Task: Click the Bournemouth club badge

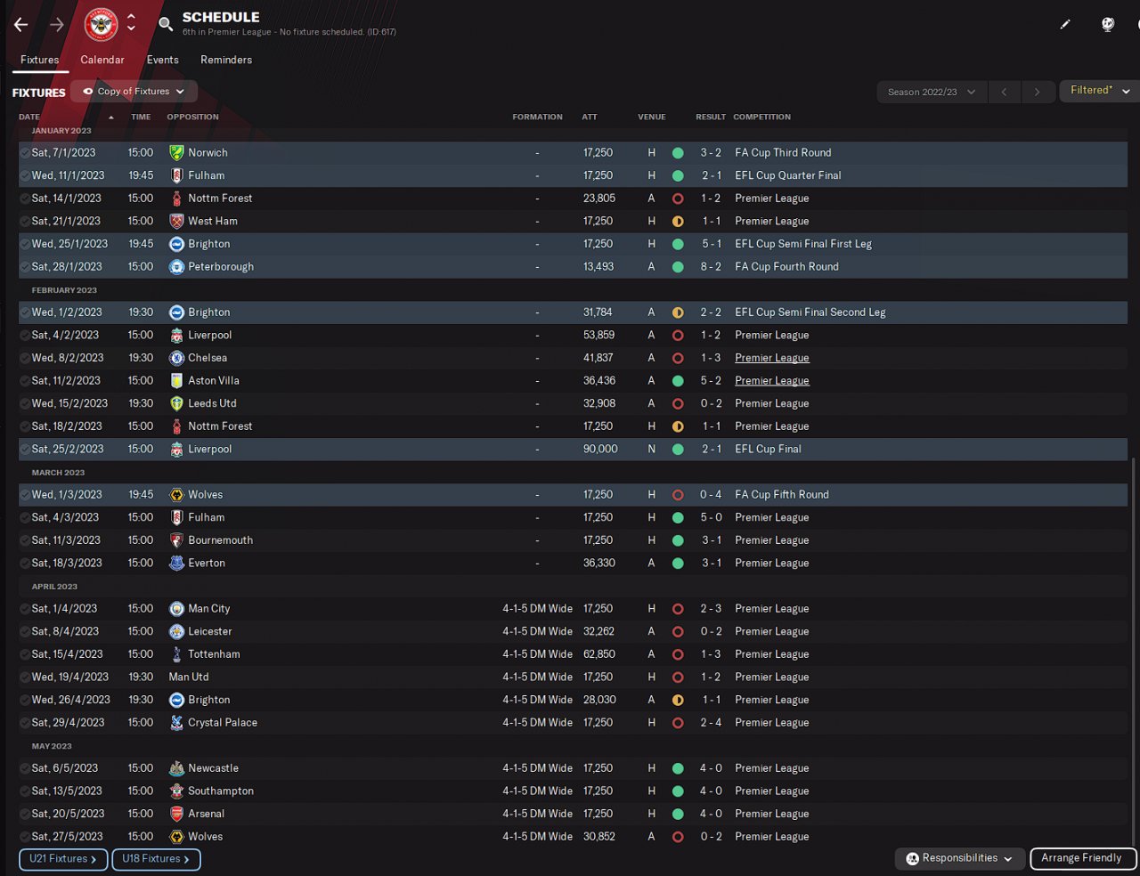Action: [x=176, y=540]
